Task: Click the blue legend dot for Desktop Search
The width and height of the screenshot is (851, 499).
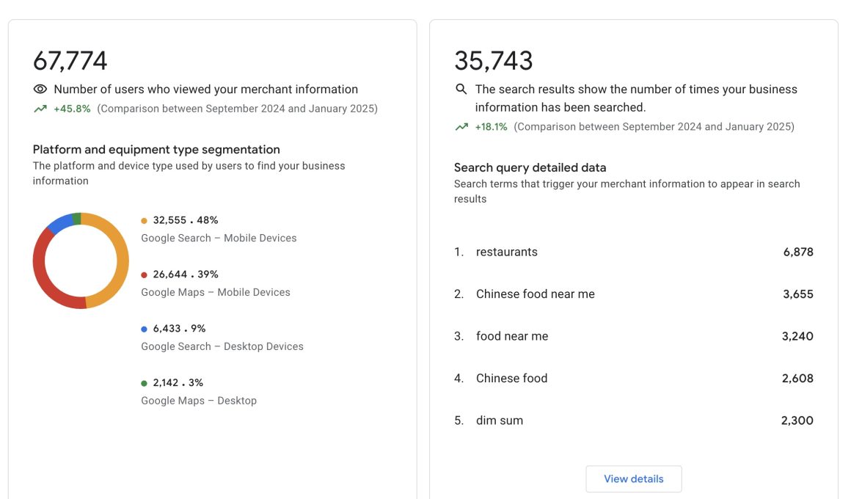Action: tap(143, 328)
